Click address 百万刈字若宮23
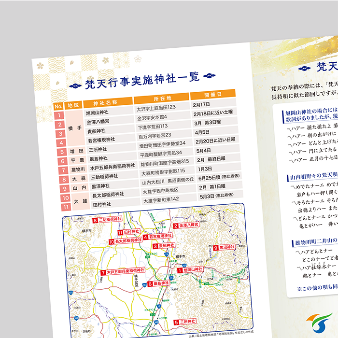338x338 pixels. coord(155,136)
